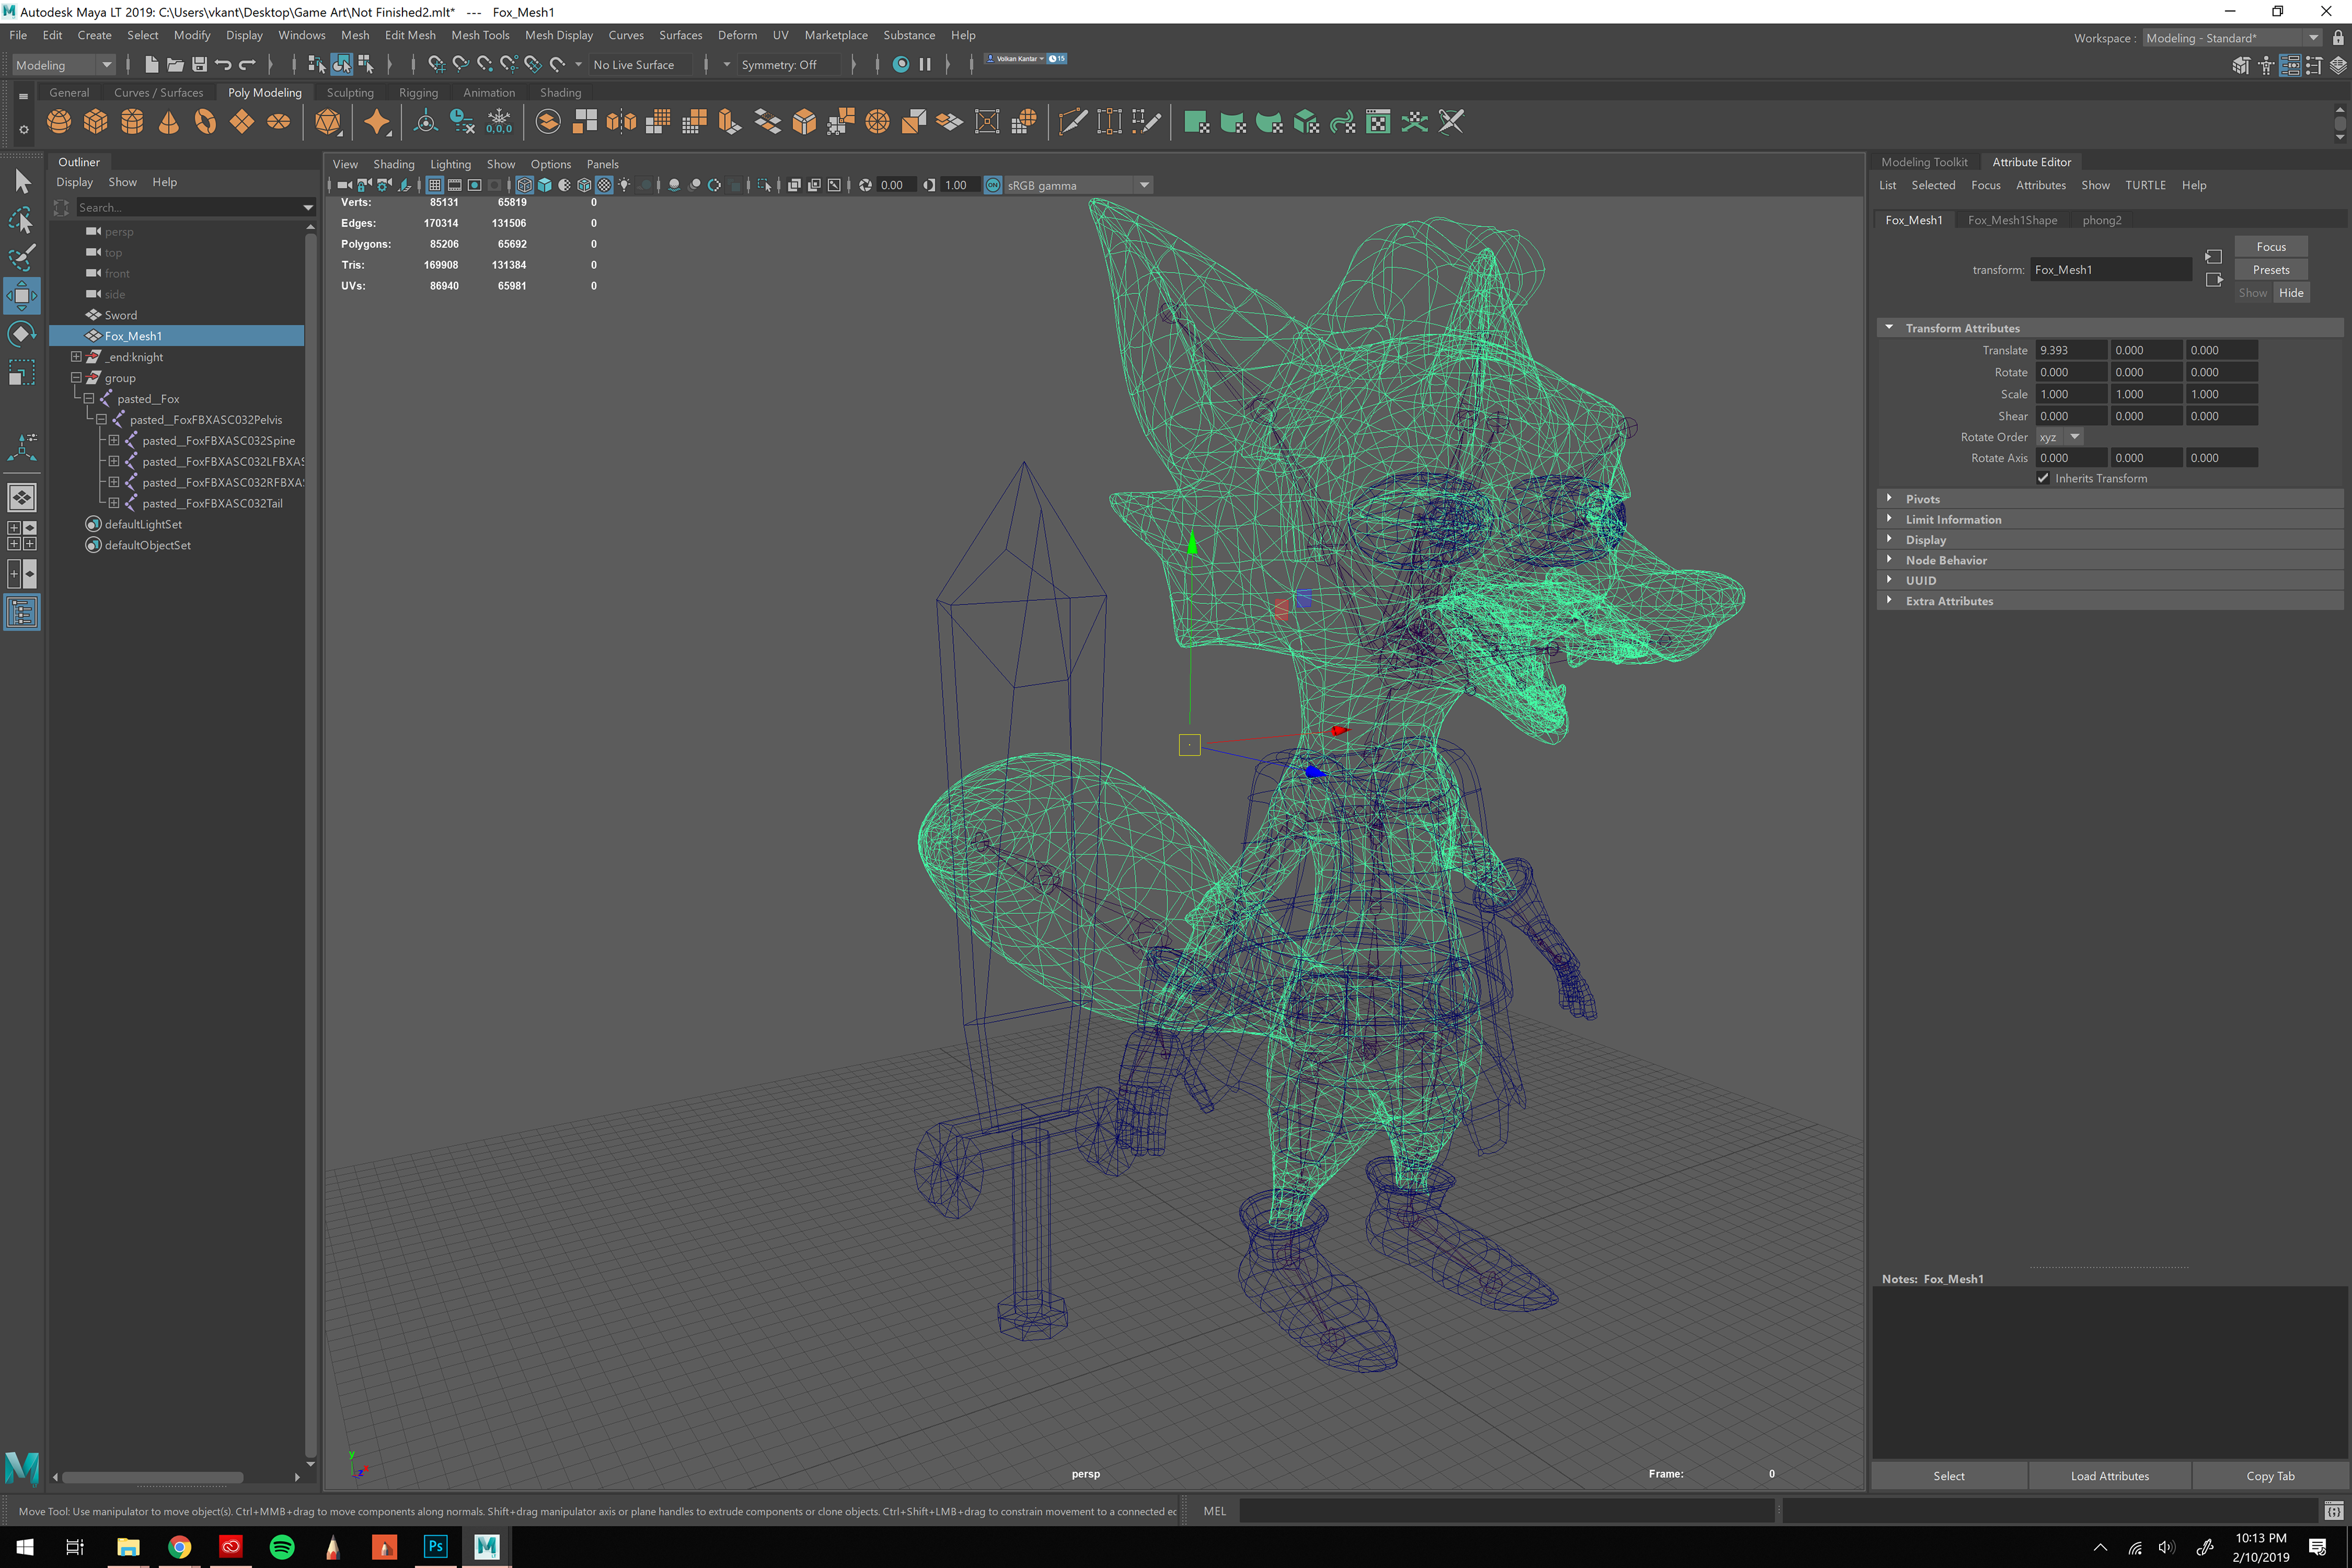Select the Lasso tool in toolbox

pos(22,219)
